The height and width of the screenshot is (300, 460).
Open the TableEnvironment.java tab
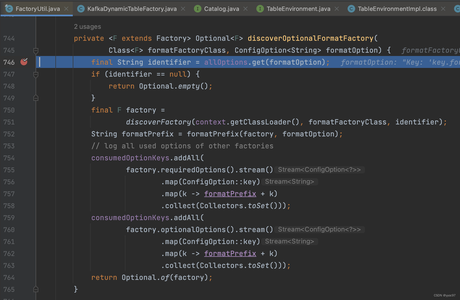click(298, 9)
